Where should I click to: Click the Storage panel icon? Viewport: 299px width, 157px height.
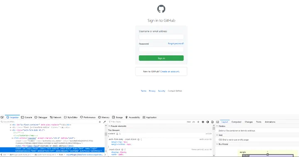click(x=113, y=117)
